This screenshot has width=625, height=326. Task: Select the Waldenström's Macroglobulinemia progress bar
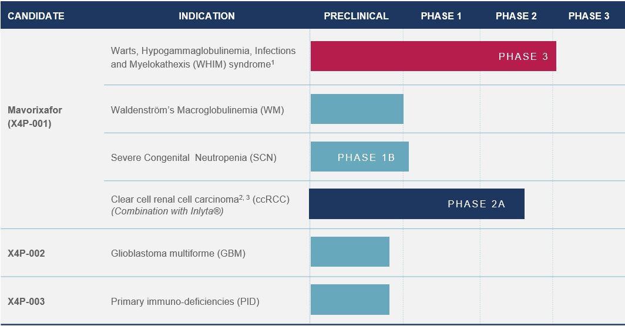pyautogui.click(x=357, y=109)
